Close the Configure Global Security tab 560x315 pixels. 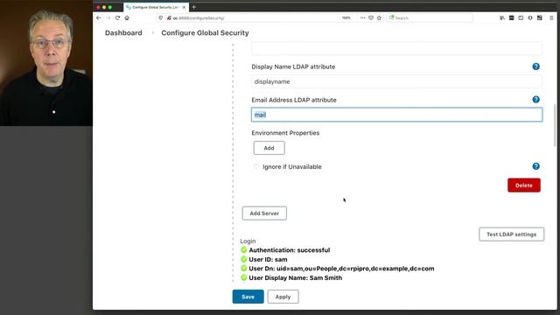tap(185, 7)
